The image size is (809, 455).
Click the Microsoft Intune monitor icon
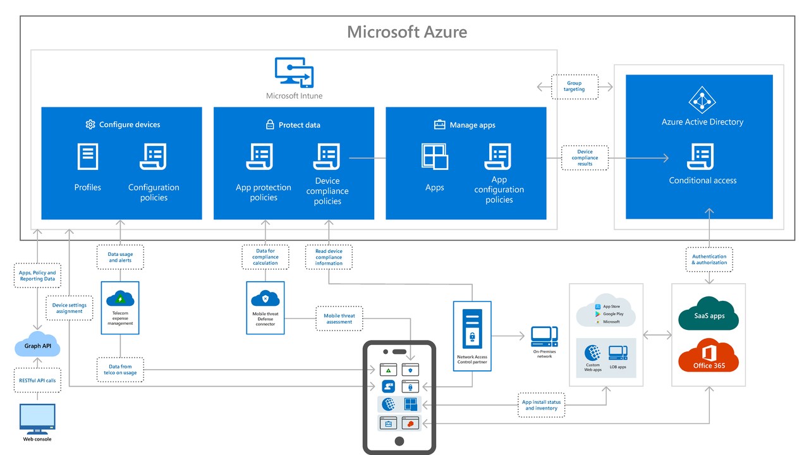pyautogui.click(x=295, y=73)
